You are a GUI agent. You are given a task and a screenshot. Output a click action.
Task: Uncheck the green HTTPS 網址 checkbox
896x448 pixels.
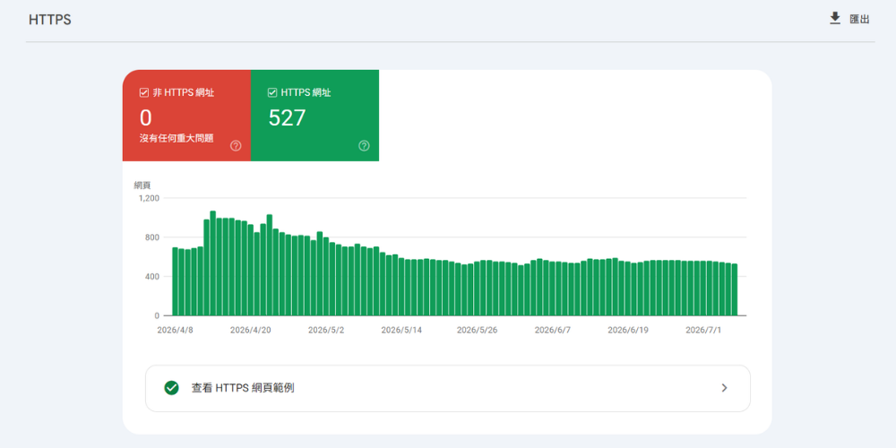[272, 92]
